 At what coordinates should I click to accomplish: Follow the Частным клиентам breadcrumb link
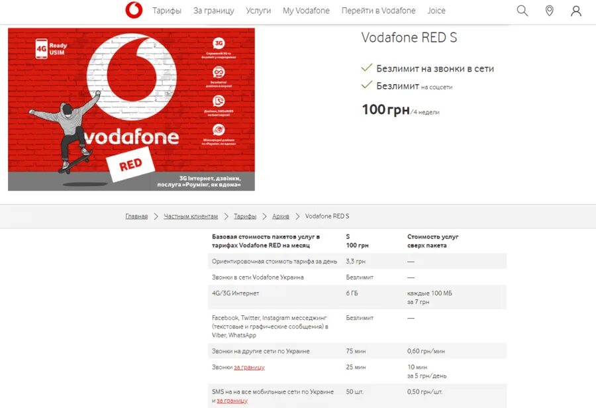[x=191, y=216]
